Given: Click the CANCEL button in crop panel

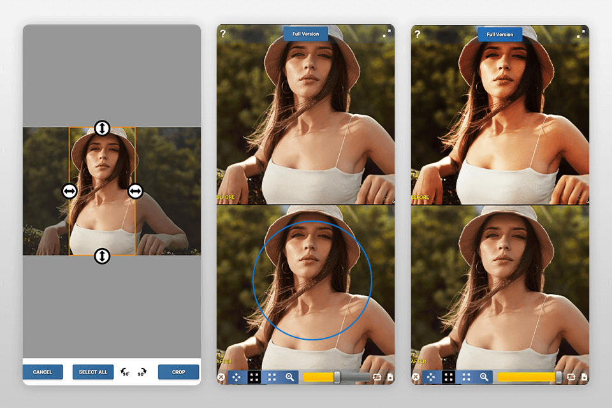Looking at the screenshot, I should coord(43,372).
